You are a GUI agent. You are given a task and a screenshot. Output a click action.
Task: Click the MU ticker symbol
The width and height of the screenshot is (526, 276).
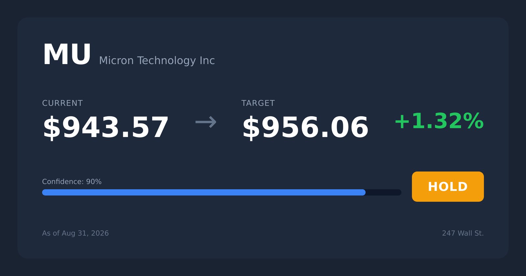point(67,55)
